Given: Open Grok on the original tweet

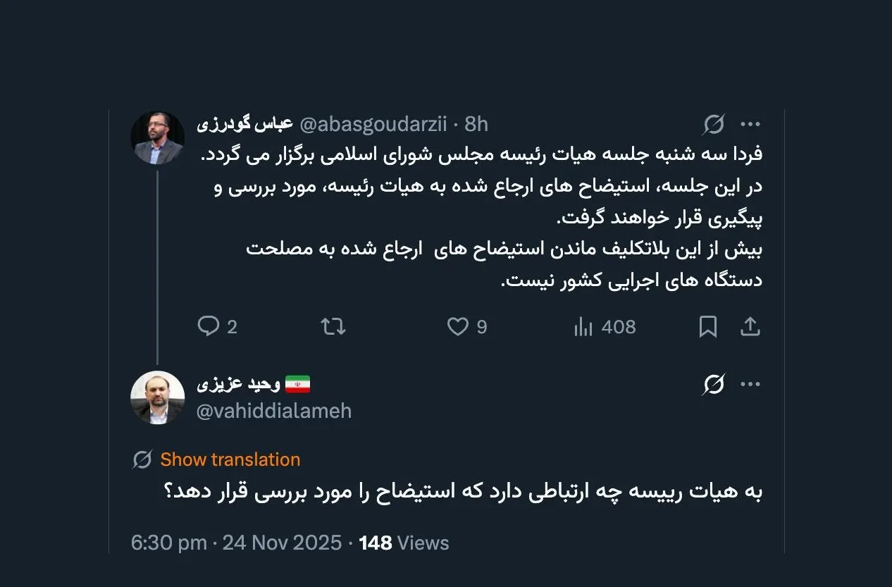Looking at the screenshot, I should tap(714, 123).
